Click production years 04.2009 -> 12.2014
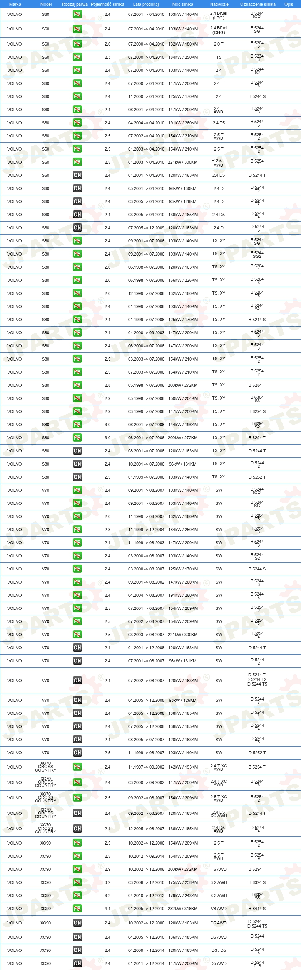The image size is (301, 970). coord(146,950)
